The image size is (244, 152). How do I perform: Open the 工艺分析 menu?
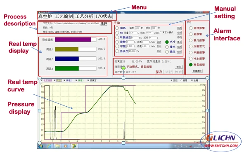[x=84, y=16]
